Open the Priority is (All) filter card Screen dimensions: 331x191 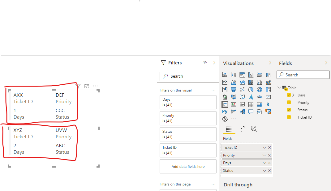[188, 118]
